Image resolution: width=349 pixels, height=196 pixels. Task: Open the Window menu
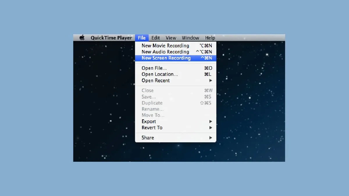click(190, 38)
